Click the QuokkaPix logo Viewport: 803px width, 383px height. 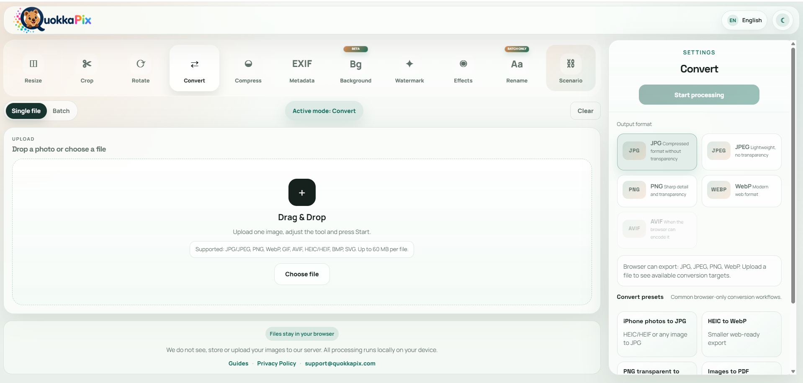point(53,20)
